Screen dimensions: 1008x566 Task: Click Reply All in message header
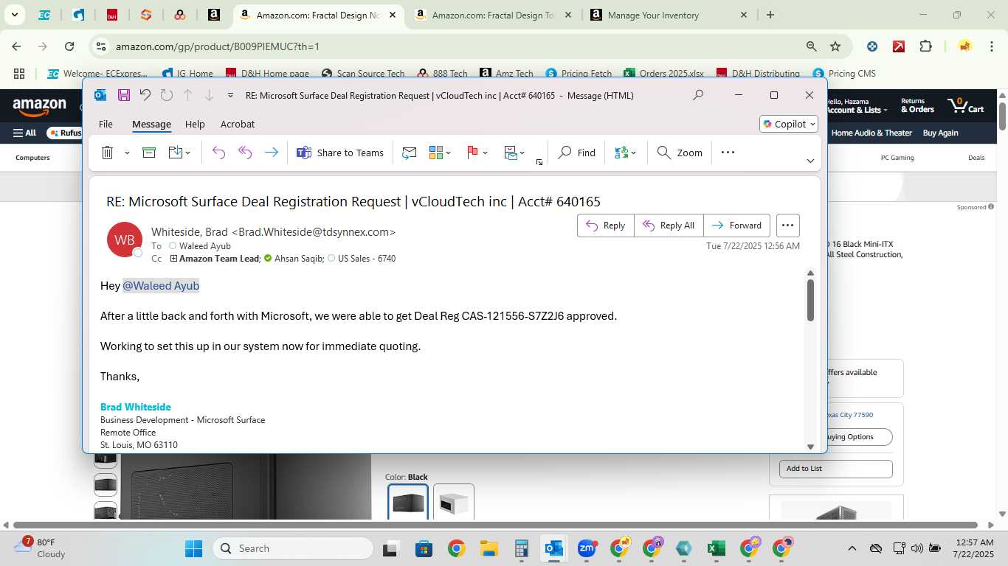(x=669, y=226)
